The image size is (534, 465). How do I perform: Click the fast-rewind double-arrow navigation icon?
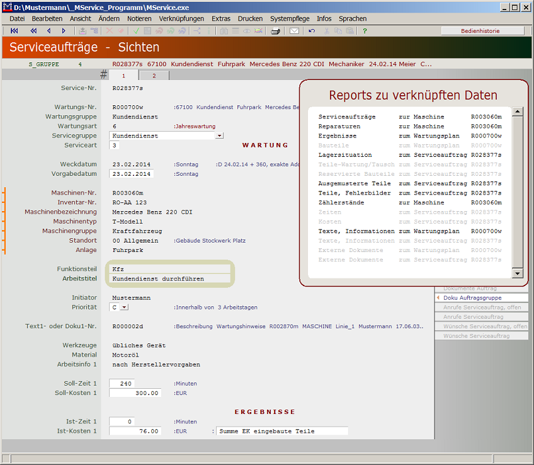click(x=33, y=30)
